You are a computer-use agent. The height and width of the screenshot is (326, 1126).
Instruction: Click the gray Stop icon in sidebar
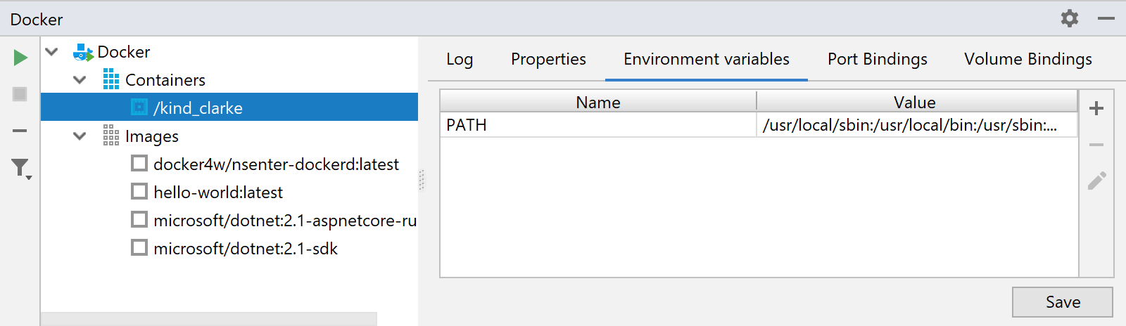[20, 93]
